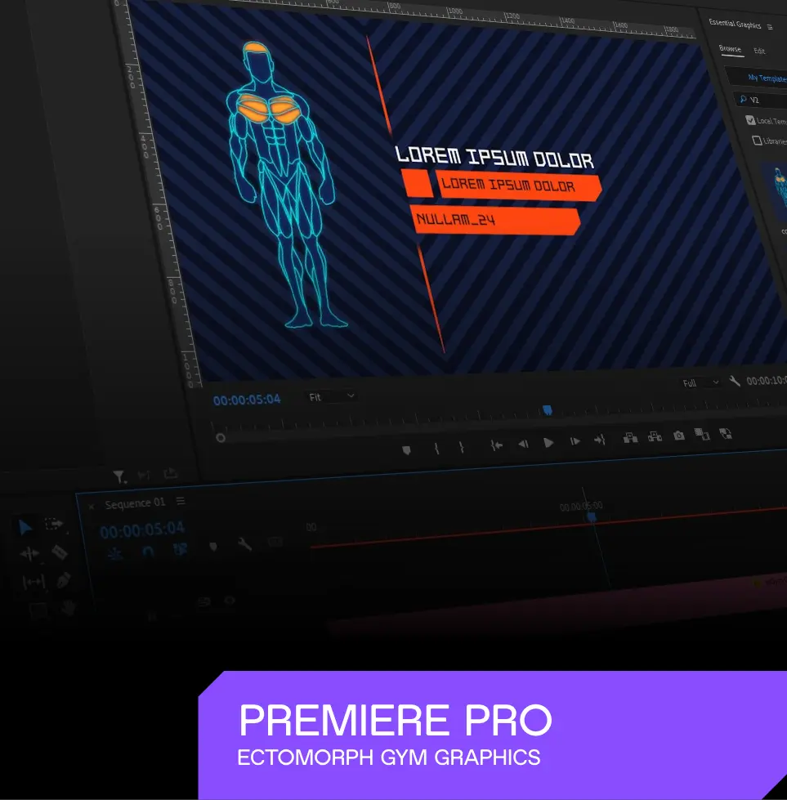Click the Add Marker icon in the monitor
Screen dimensions: 787x800
tap(407, 449)
